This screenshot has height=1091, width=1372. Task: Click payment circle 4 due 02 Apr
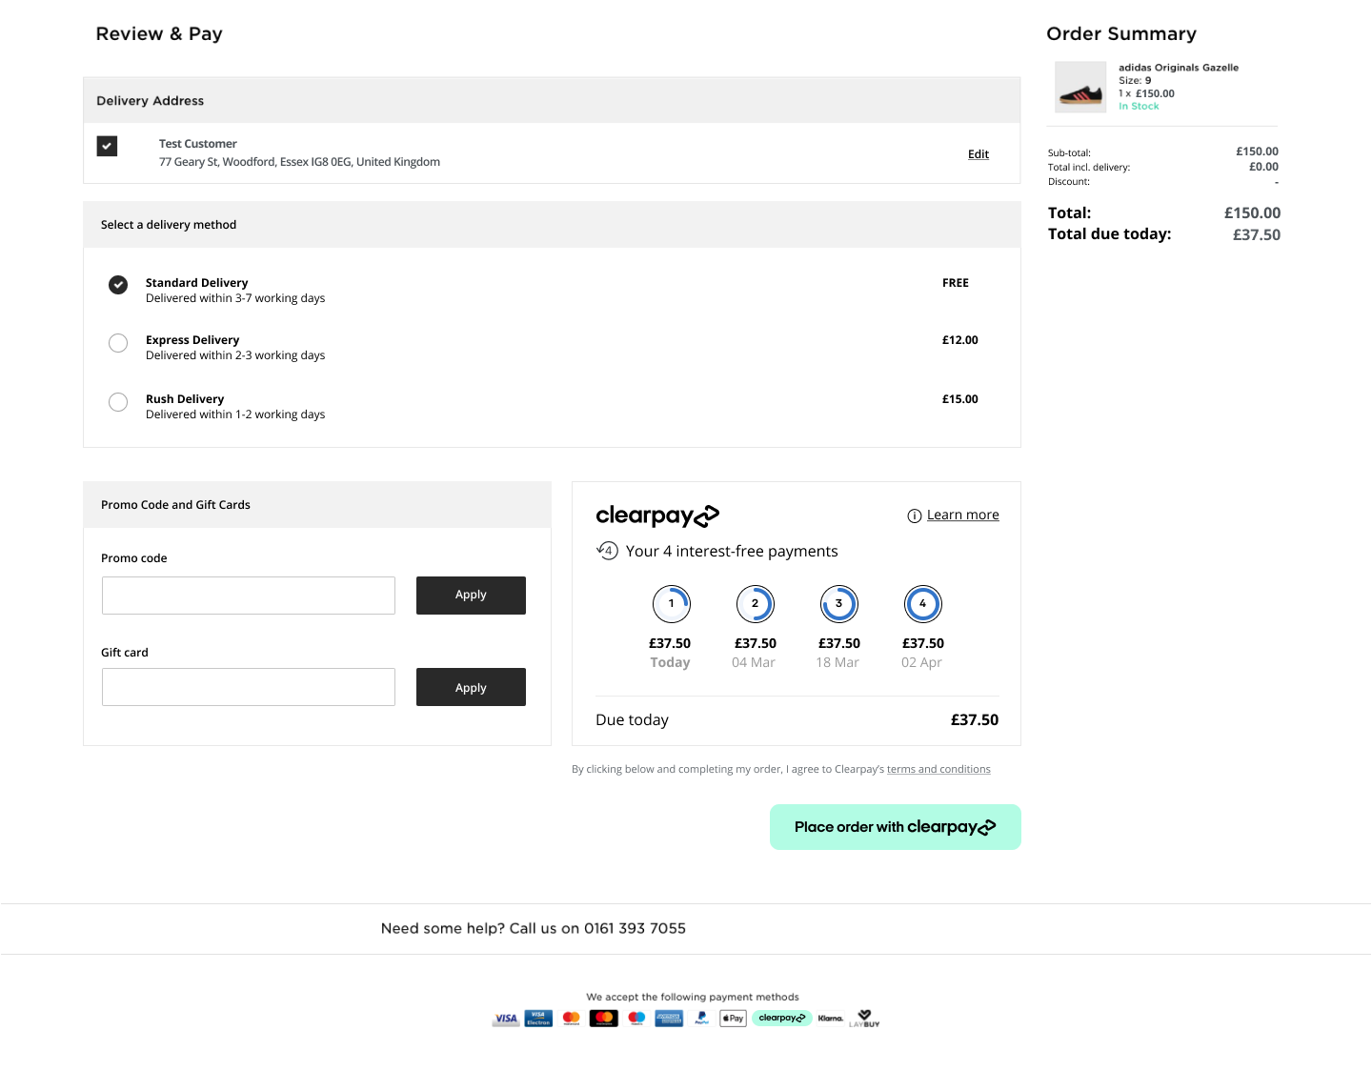(922, 604)
